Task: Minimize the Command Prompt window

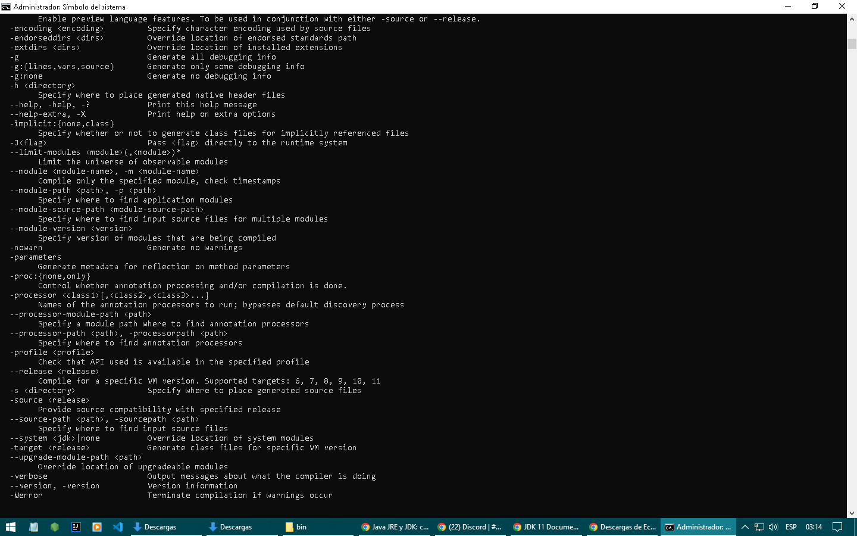Action: pyautogui.click(x=788, y=7)
